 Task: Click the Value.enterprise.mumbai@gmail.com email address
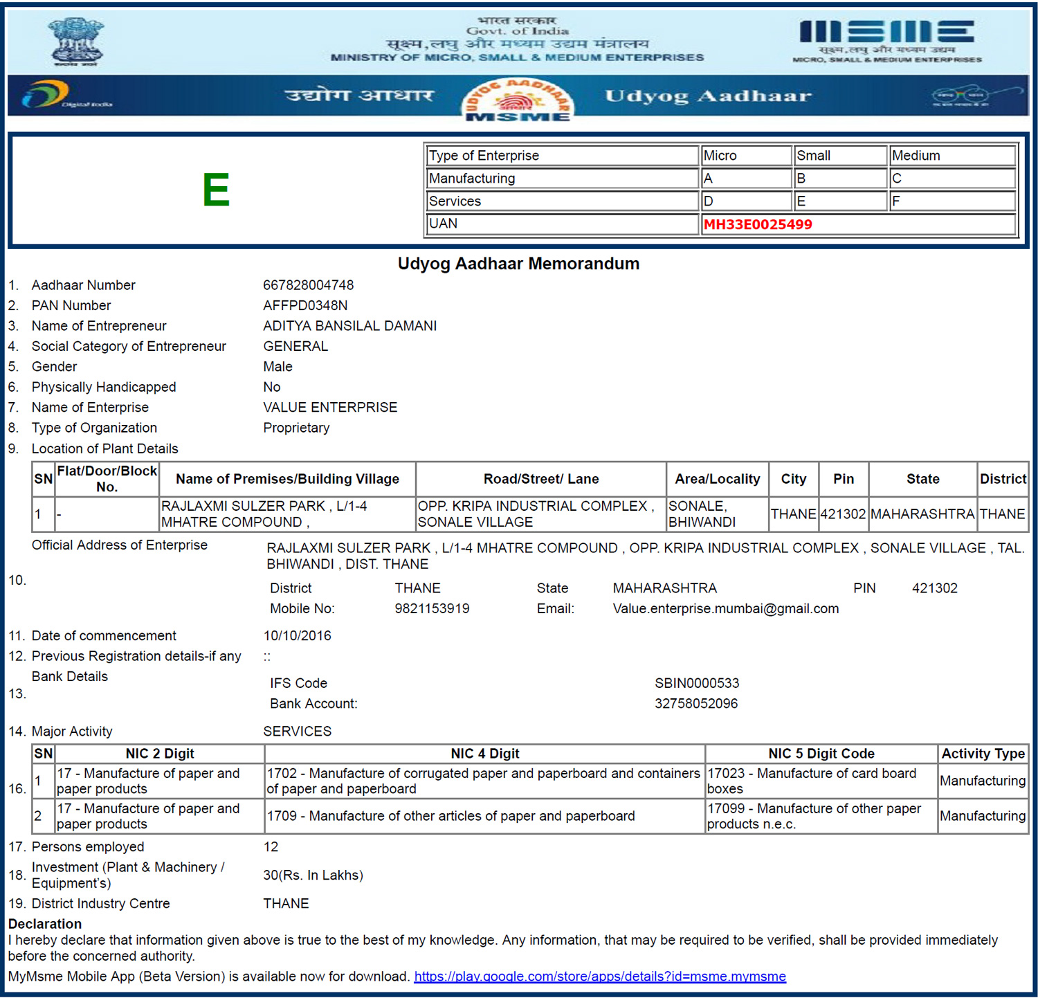[725, 608]
